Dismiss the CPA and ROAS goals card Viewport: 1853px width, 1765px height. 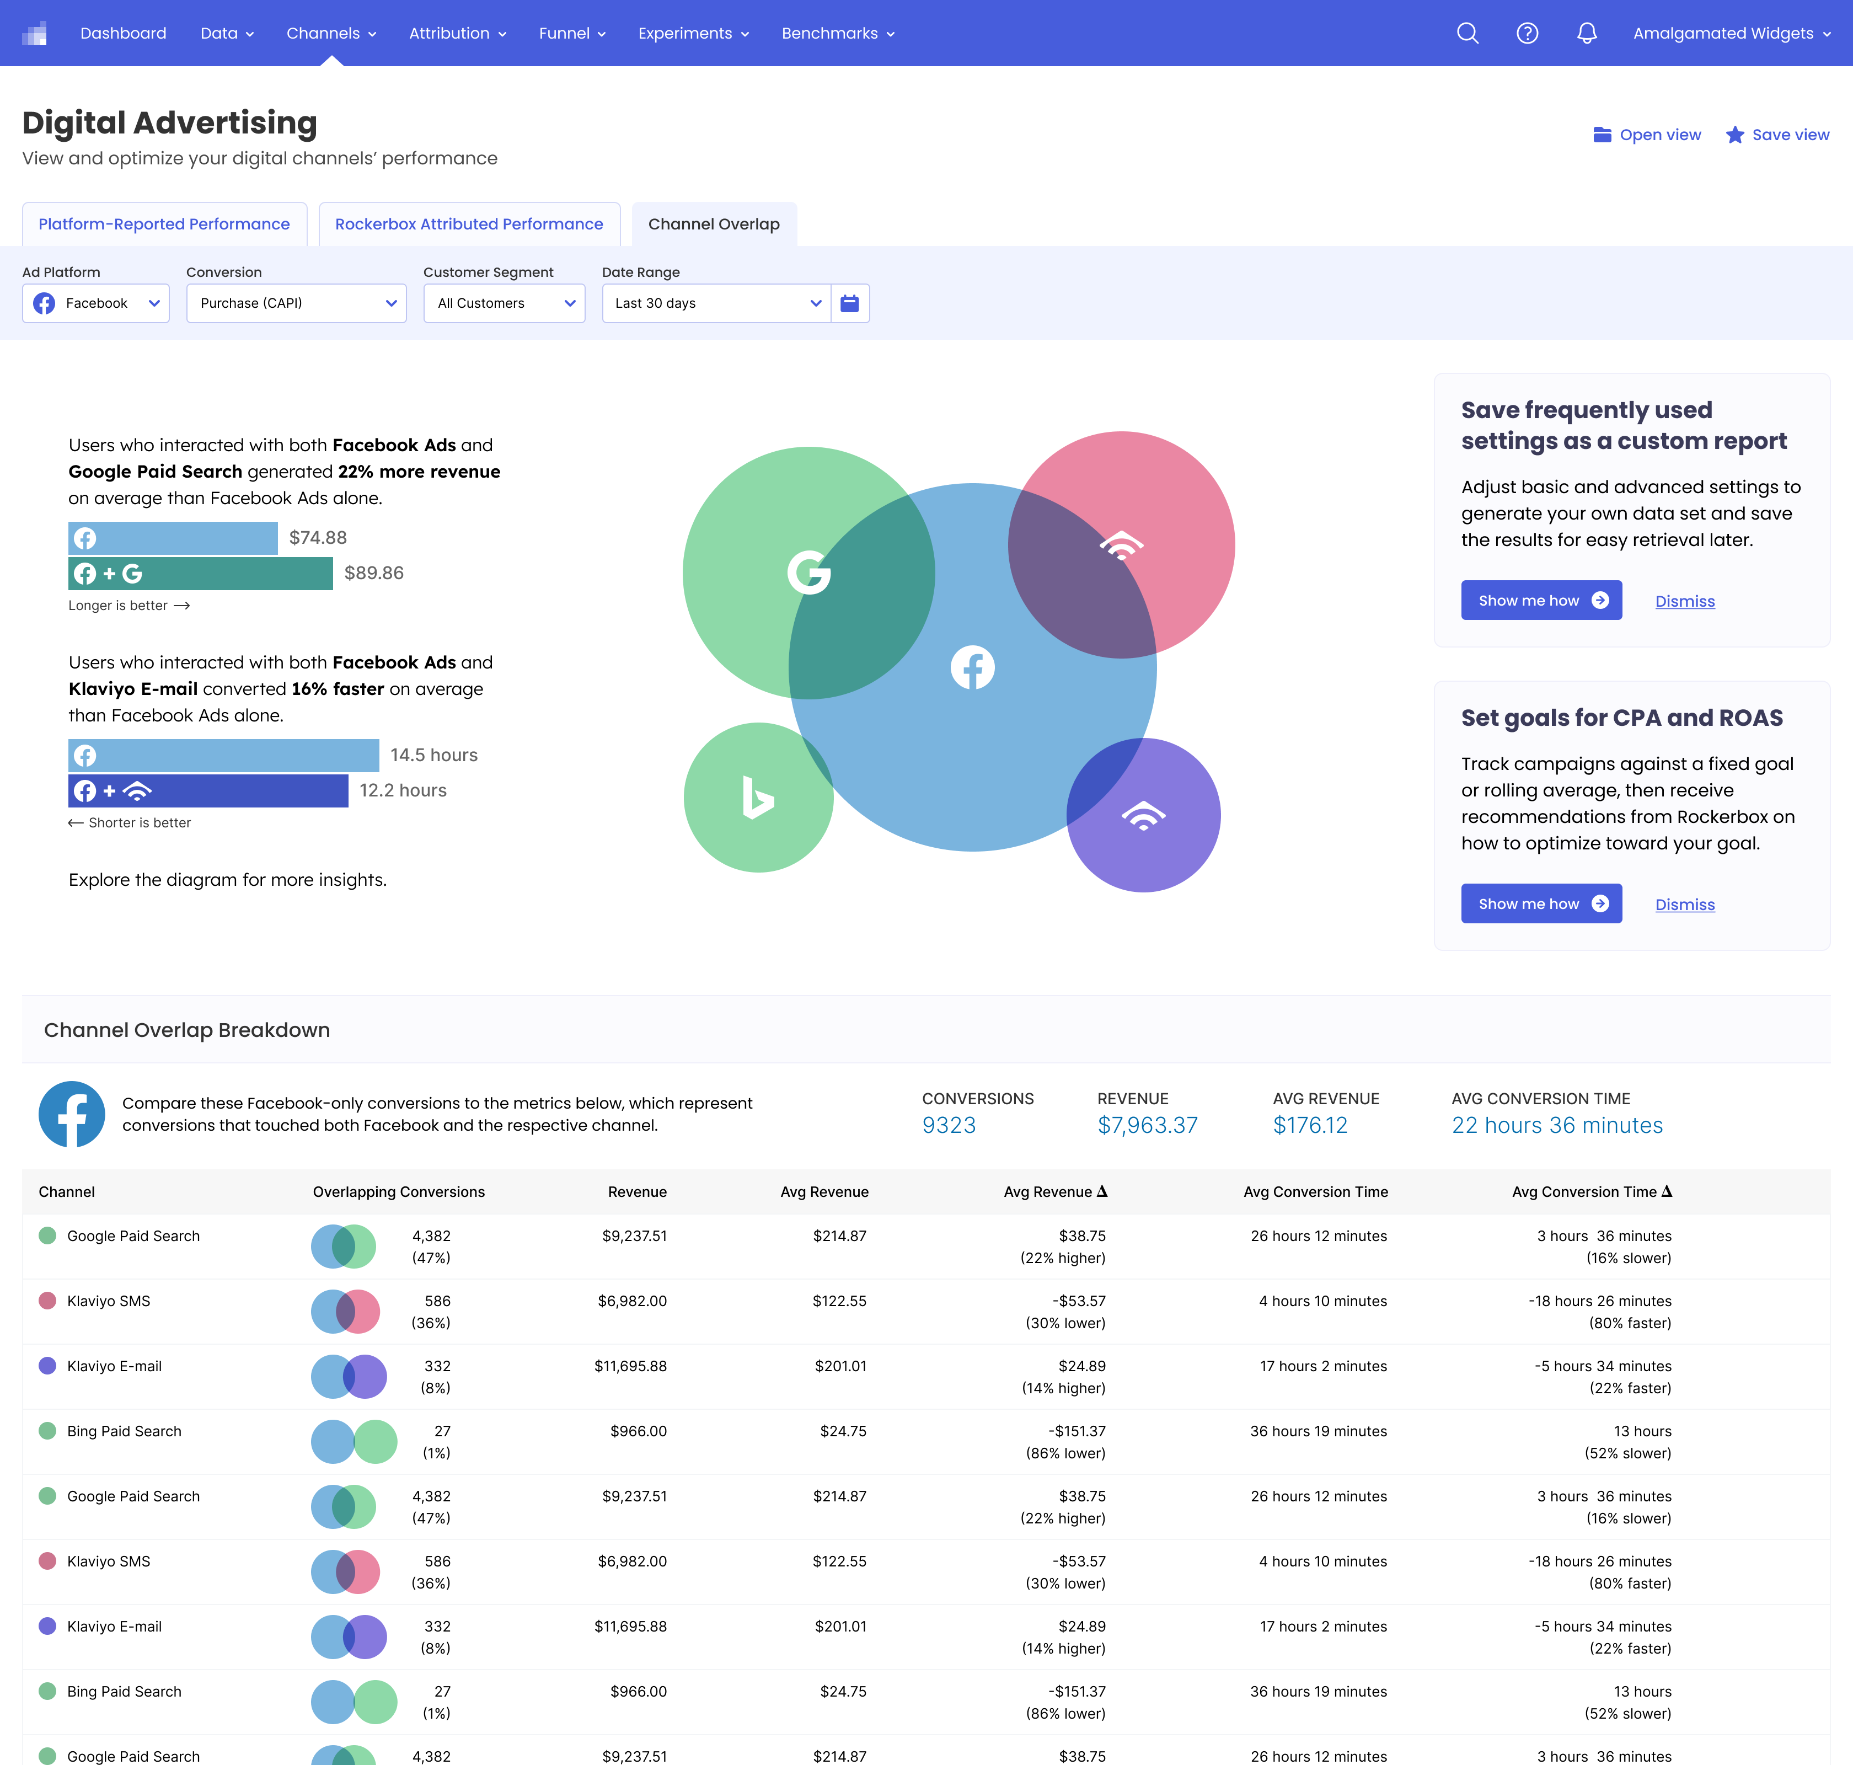coord(1685,904)
